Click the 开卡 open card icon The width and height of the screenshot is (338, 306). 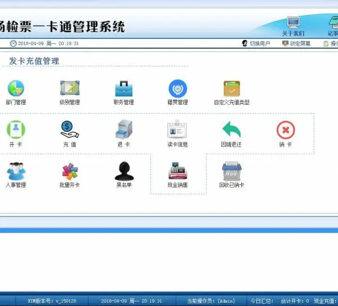pyautogui.click(x=16, y=129)
